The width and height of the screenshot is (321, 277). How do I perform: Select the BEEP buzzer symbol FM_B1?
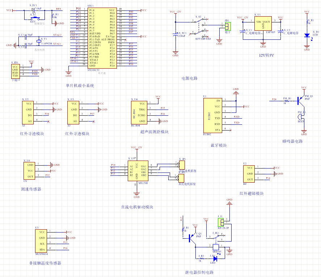[300, 117]
